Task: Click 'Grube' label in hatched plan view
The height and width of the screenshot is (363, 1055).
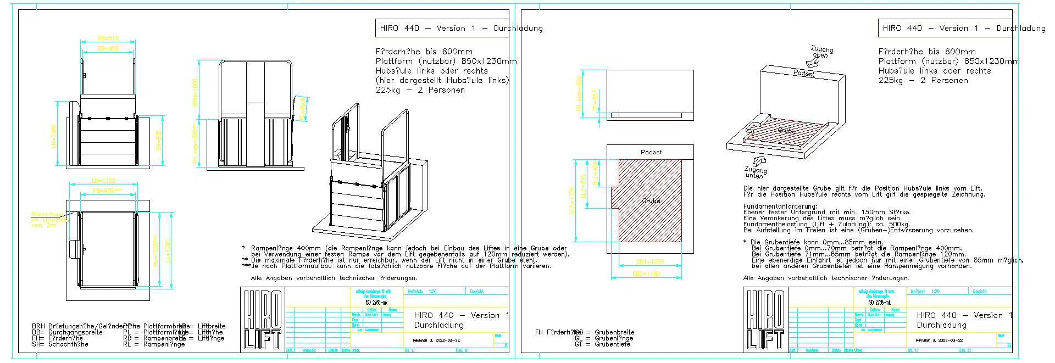Action: (651, 201)
